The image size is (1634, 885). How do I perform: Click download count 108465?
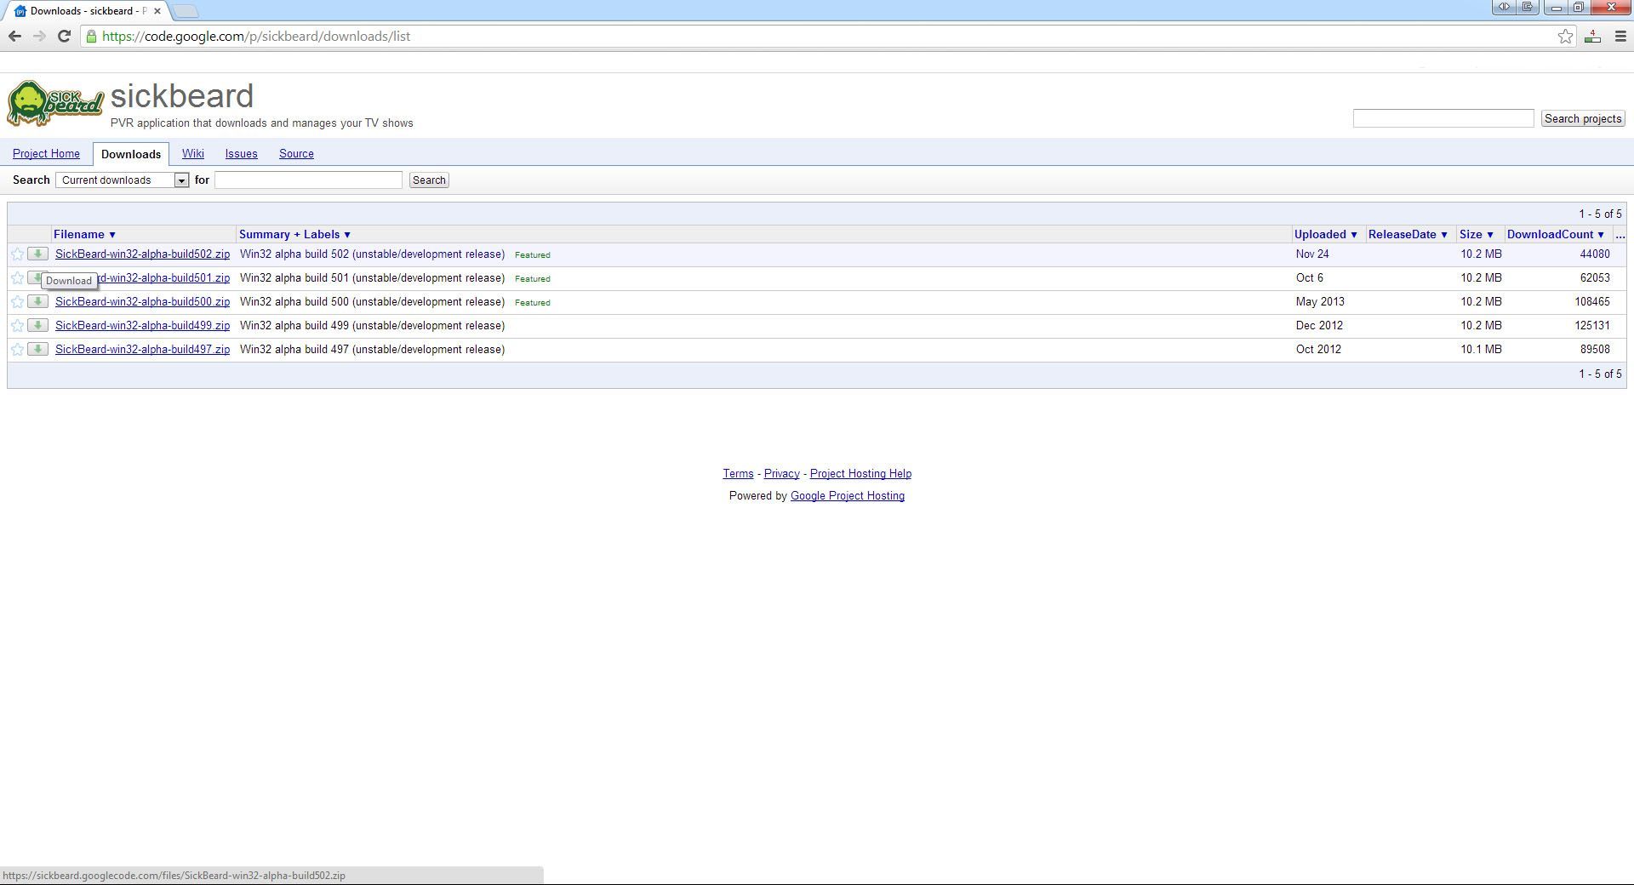pos(1591,302)
